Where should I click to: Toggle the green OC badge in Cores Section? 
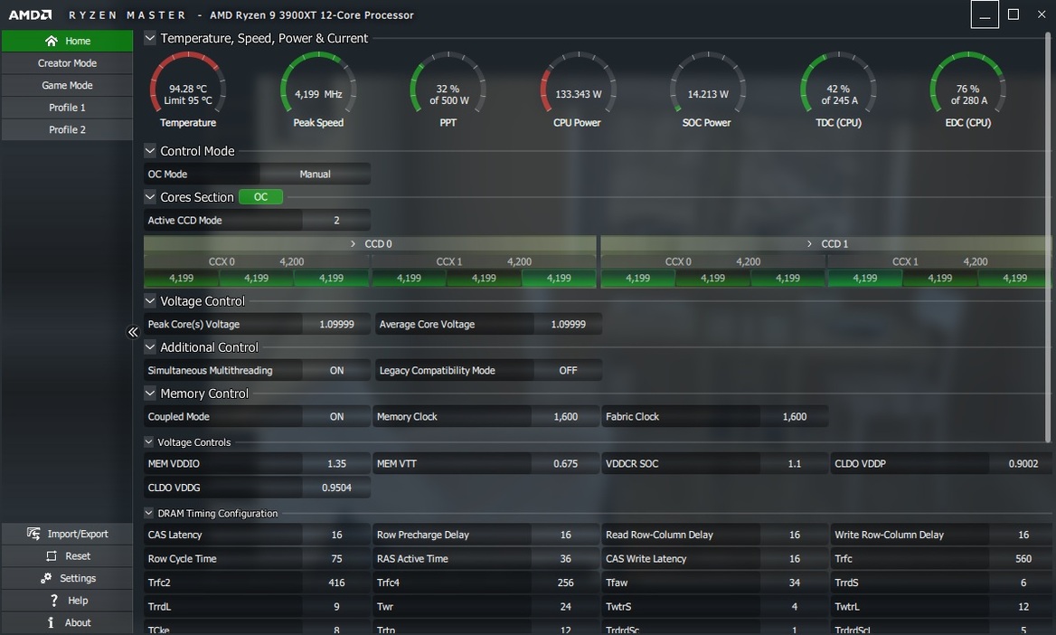coord(260,197)
